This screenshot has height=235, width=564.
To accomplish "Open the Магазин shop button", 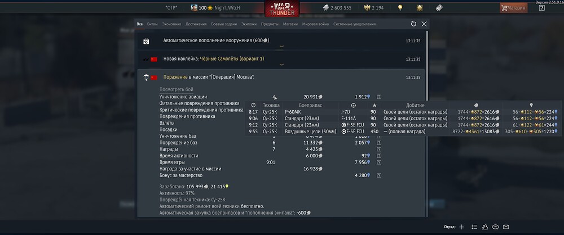I will tap(513, 7).
